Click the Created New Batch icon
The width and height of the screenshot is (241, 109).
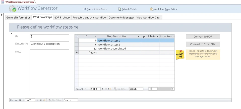(85, 9)
